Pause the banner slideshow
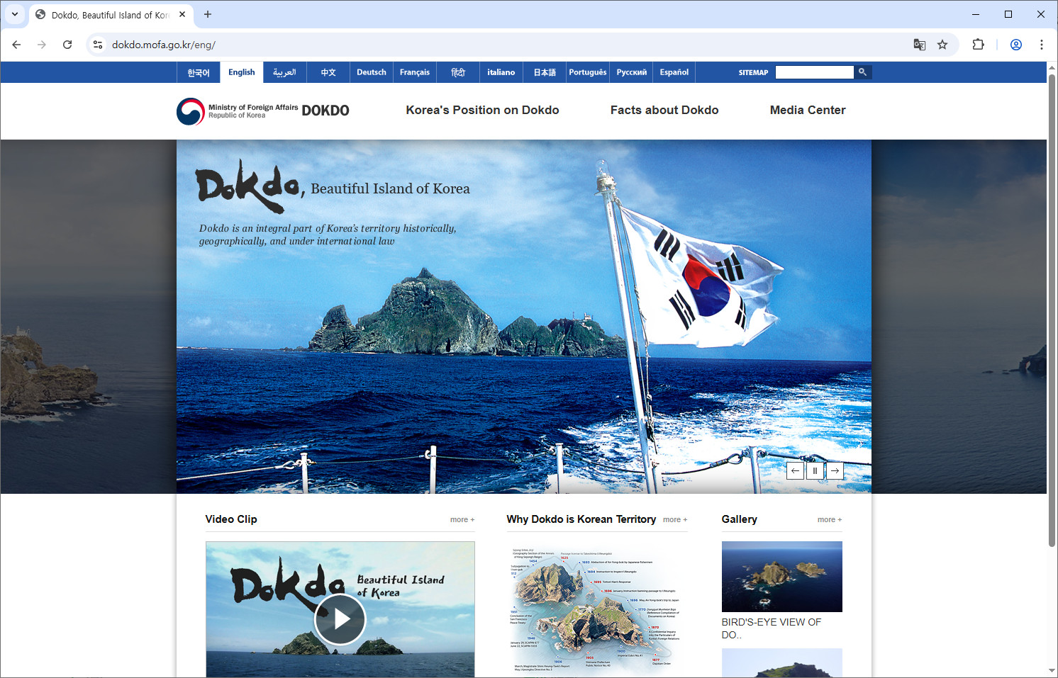 coord(815,470)
